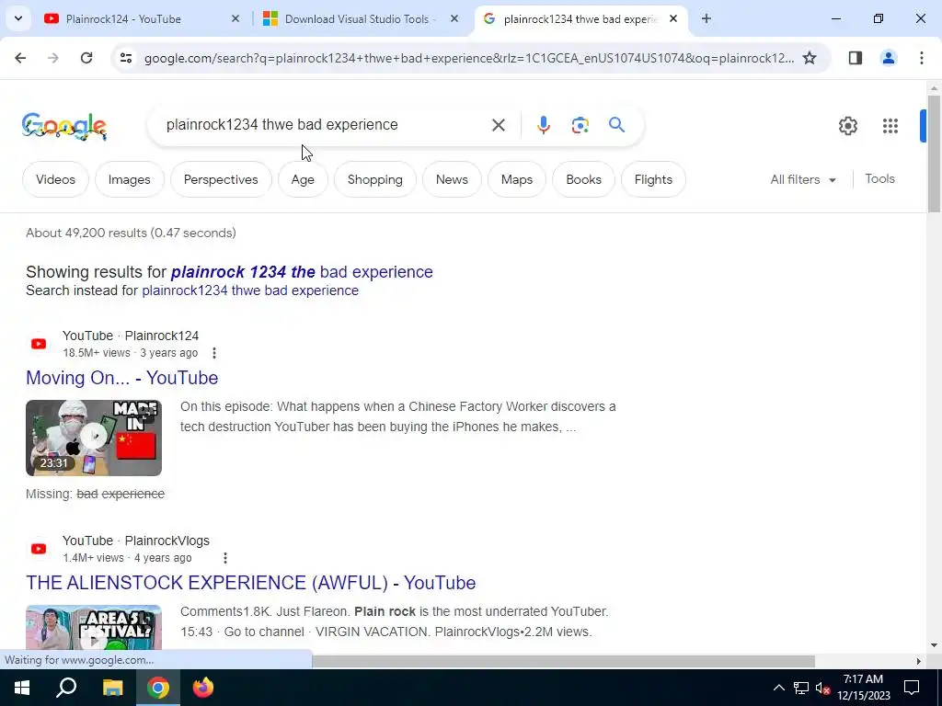Open Chrome's three-dot menu
Screen dimensions: 942x706
pos(922,58)
